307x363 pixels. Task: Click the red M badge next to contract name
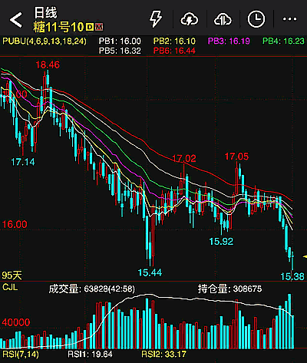[99, 27]
